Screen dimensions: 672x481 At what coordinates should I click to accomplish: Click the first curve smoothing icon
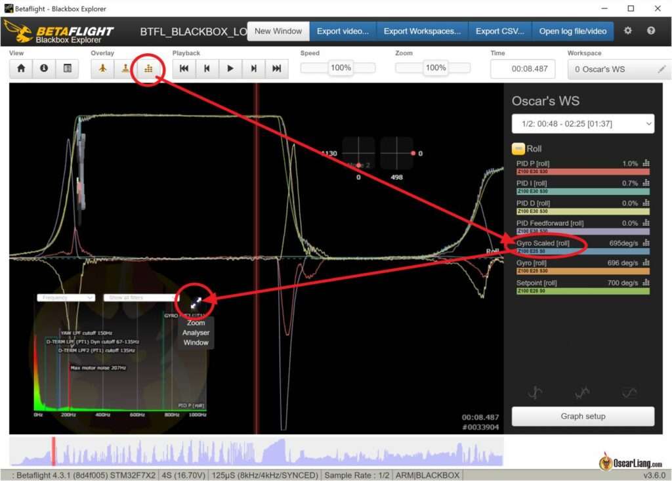535,392
